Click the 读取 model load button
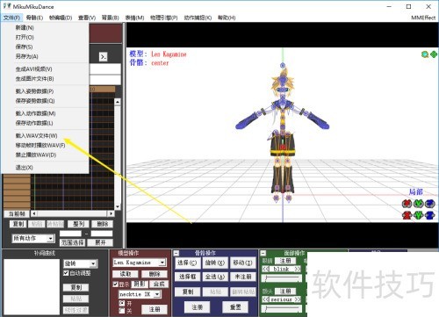Screen dimensions: 439x317 pos(126,274)
